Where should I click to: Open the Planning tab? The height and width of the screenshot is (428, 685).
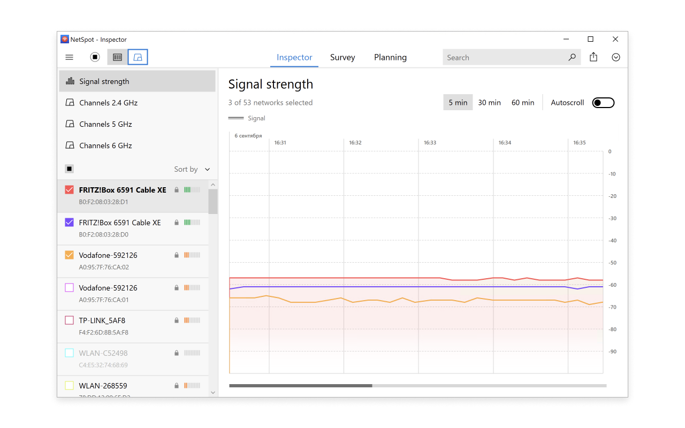point(390,57)
